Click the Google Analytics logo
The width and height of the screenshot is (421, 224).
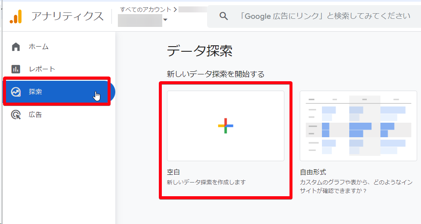[15, 16]
